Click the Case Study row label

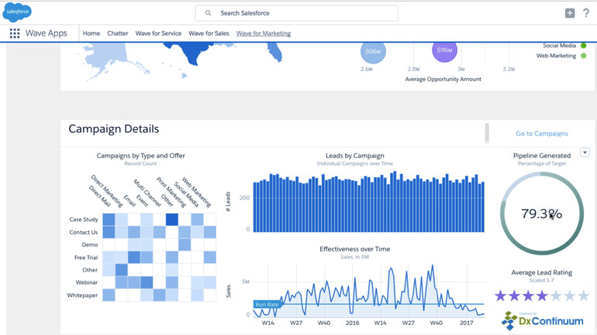tap(84, 220)
